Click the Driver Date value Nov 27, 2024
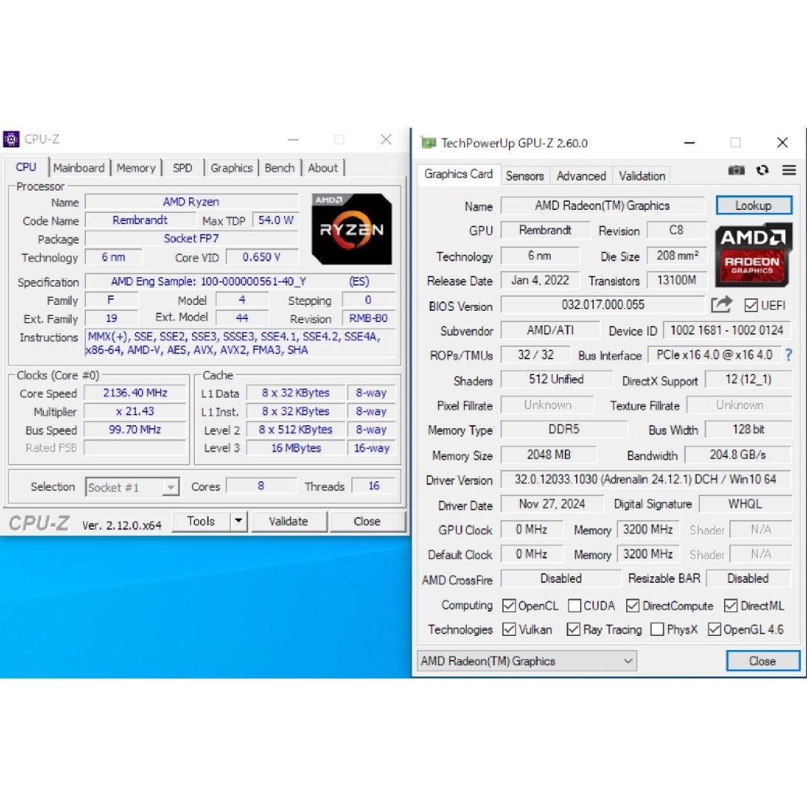The width and height of the screenshot is (807, 807). click(551, 504)
